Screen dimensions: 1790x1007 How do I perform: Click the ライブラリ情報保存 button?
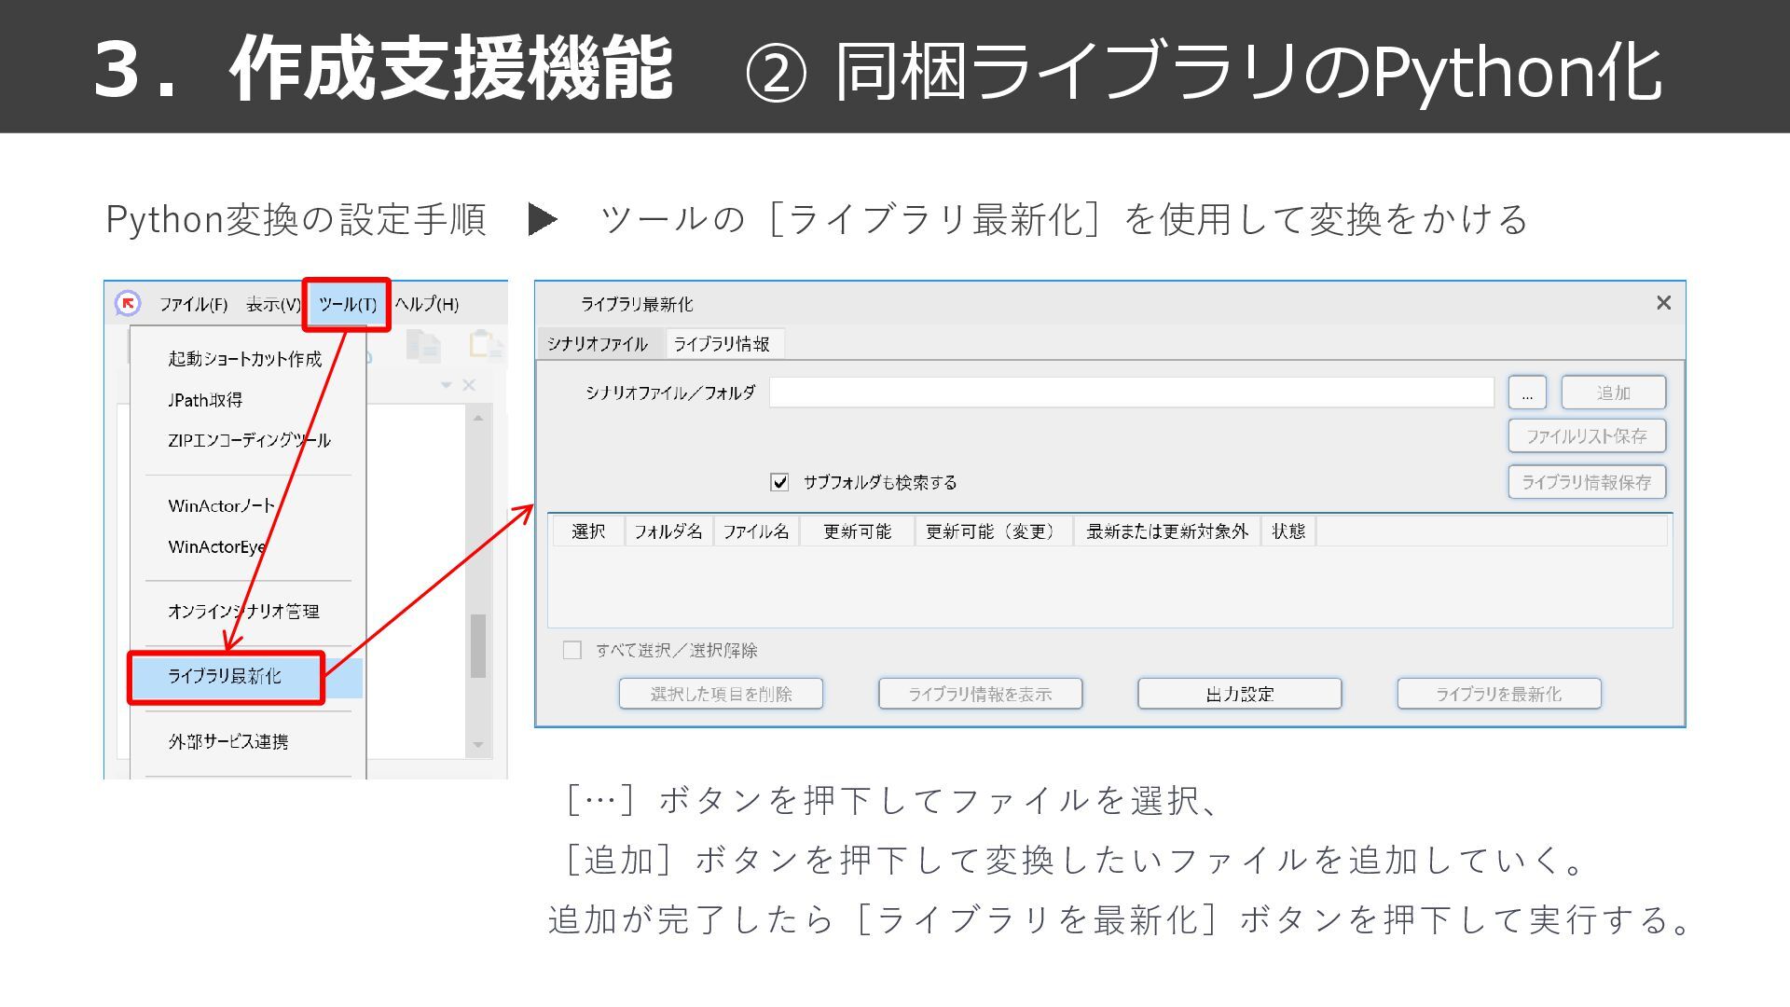pos(1587,482)
